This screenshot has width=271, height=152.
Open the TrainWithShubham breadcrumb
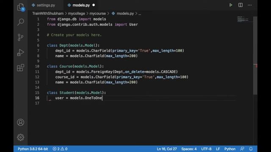(48, 14)
